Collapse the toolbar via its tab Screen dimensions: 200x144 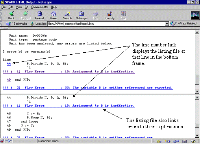pos(4,28)
